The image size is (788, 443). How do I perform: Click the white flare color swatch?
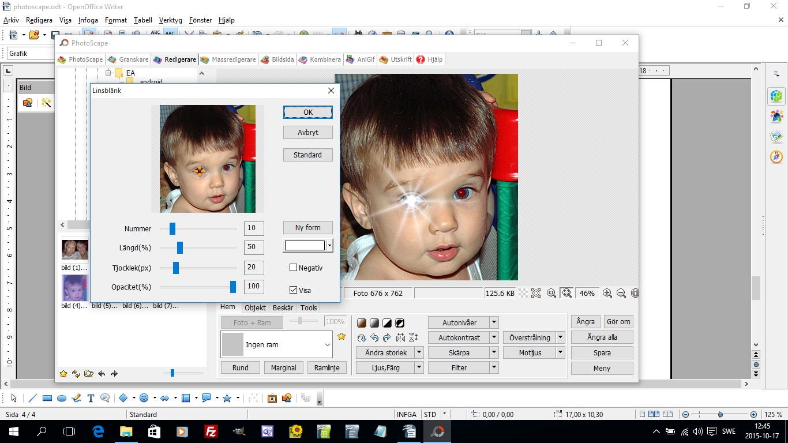point(305,246)
